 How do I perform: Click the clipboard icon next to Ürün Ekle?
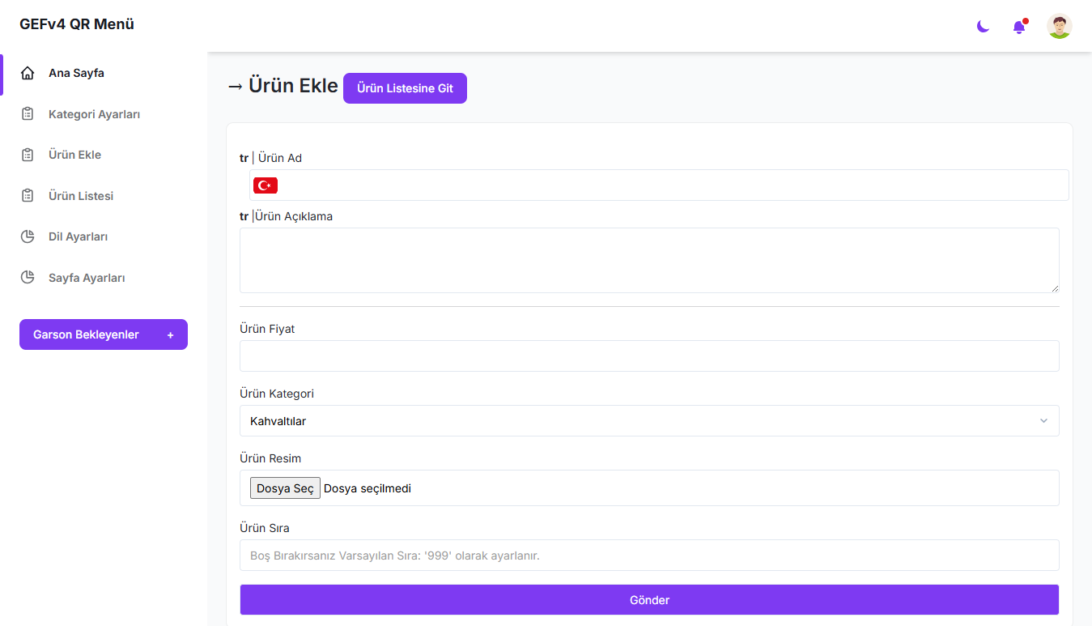pyautogui.click(x=28, y=155)
